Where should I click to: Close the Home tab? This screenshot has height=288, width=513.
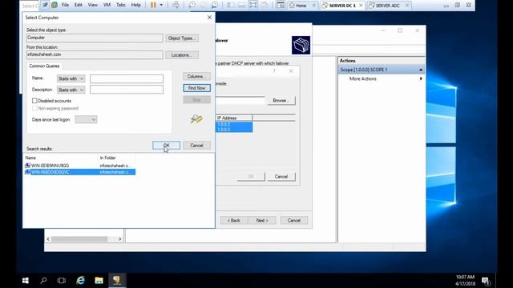(313, 6)
